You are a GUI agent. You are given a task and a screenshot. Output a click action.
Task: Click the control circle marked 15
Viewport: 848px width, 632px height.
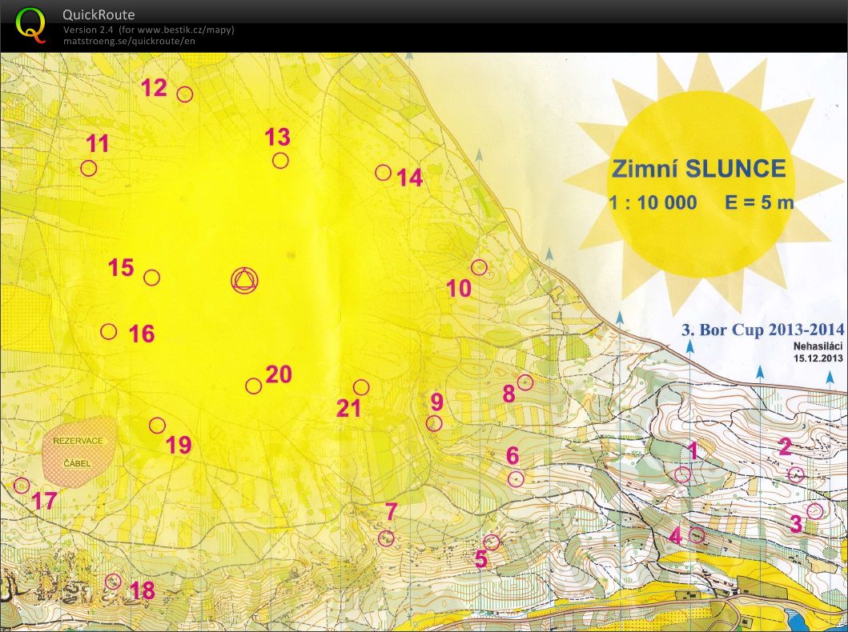tap(151, 278)
